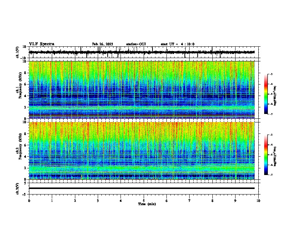Click the log(PSD) label beside lower color bar
This screenshot has width=291, height=225.
pos(275,157)
